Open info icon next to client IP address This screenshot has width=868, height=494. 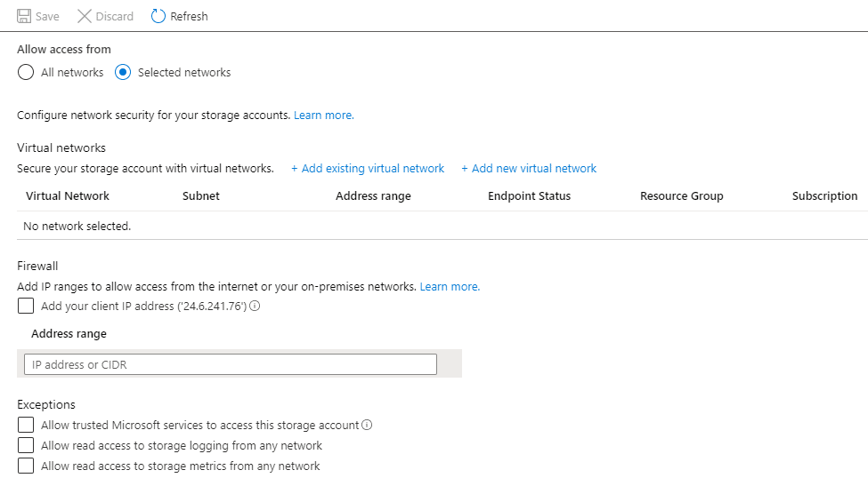click(x=255, y=306)
